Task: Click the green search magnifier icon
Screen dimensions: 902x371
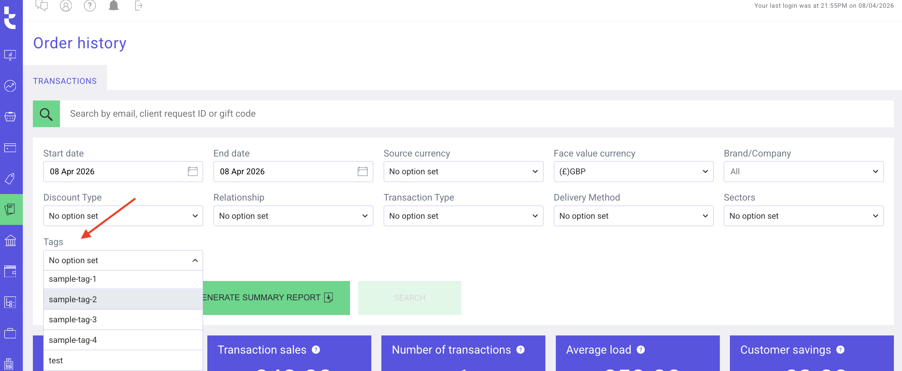Action: (46, 114)
